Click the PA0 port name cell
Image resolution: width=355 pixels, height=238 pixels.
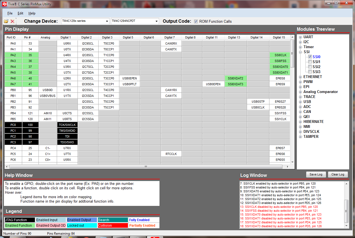[13, 43]
